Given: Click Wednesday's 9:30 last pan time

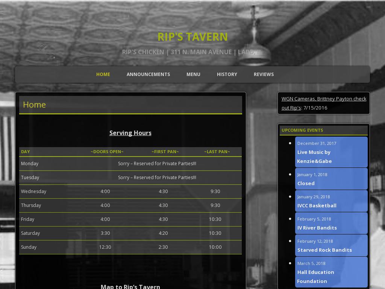Looking at the screenshot, I should tap(215, 191).
